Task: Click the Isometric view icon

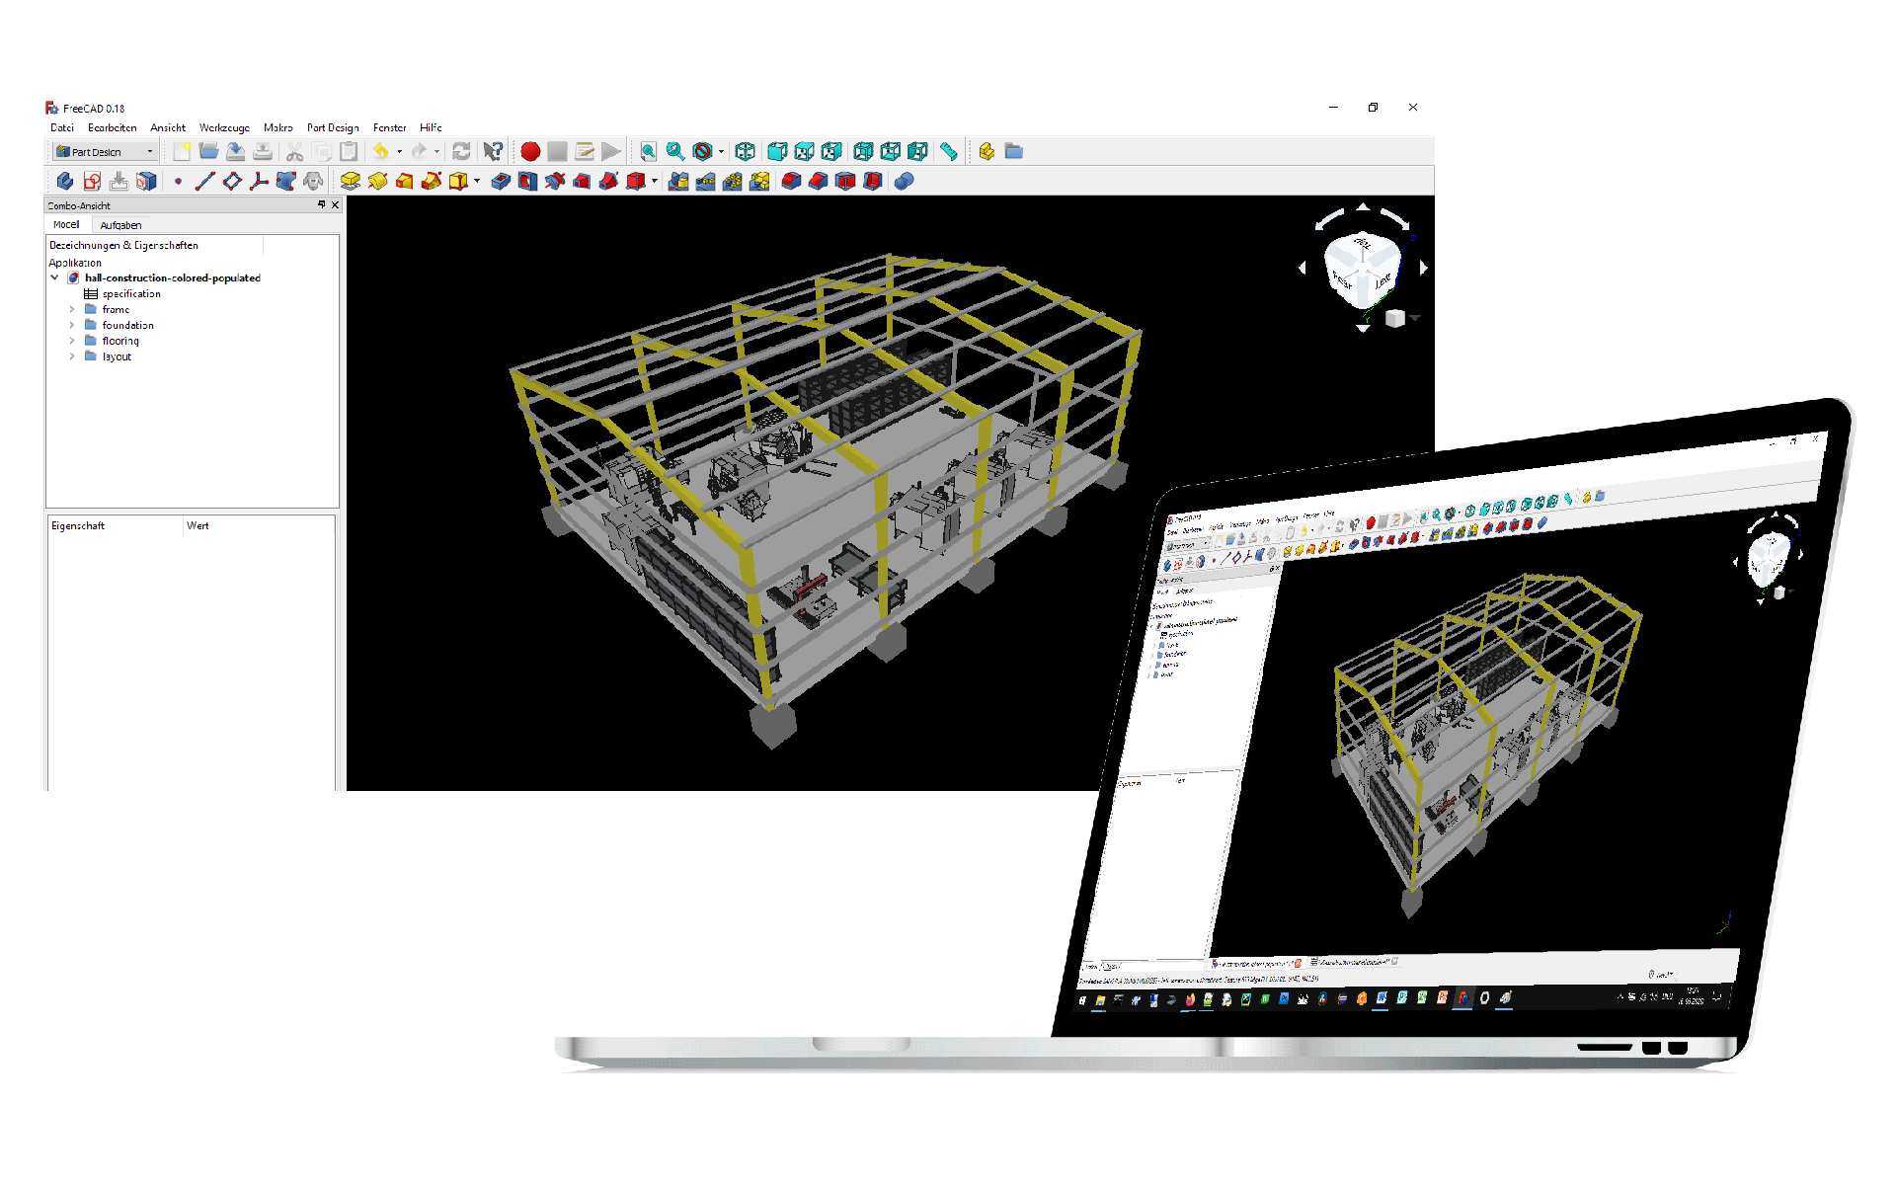Action: click(746, 151)
